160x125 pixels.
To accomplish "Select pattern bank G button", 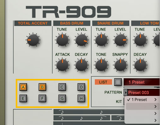I will click(62, 98).
